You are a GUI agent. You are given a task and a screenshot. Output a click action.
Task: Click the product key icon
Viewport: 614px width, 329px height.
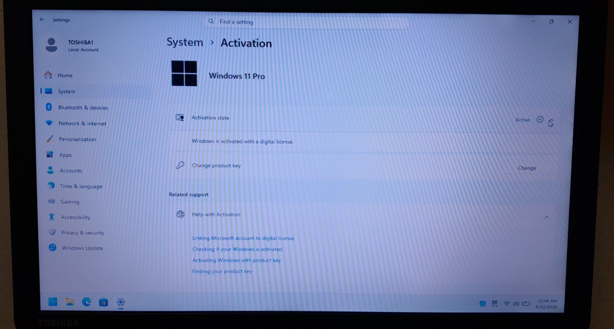click(x=180, y=165)
